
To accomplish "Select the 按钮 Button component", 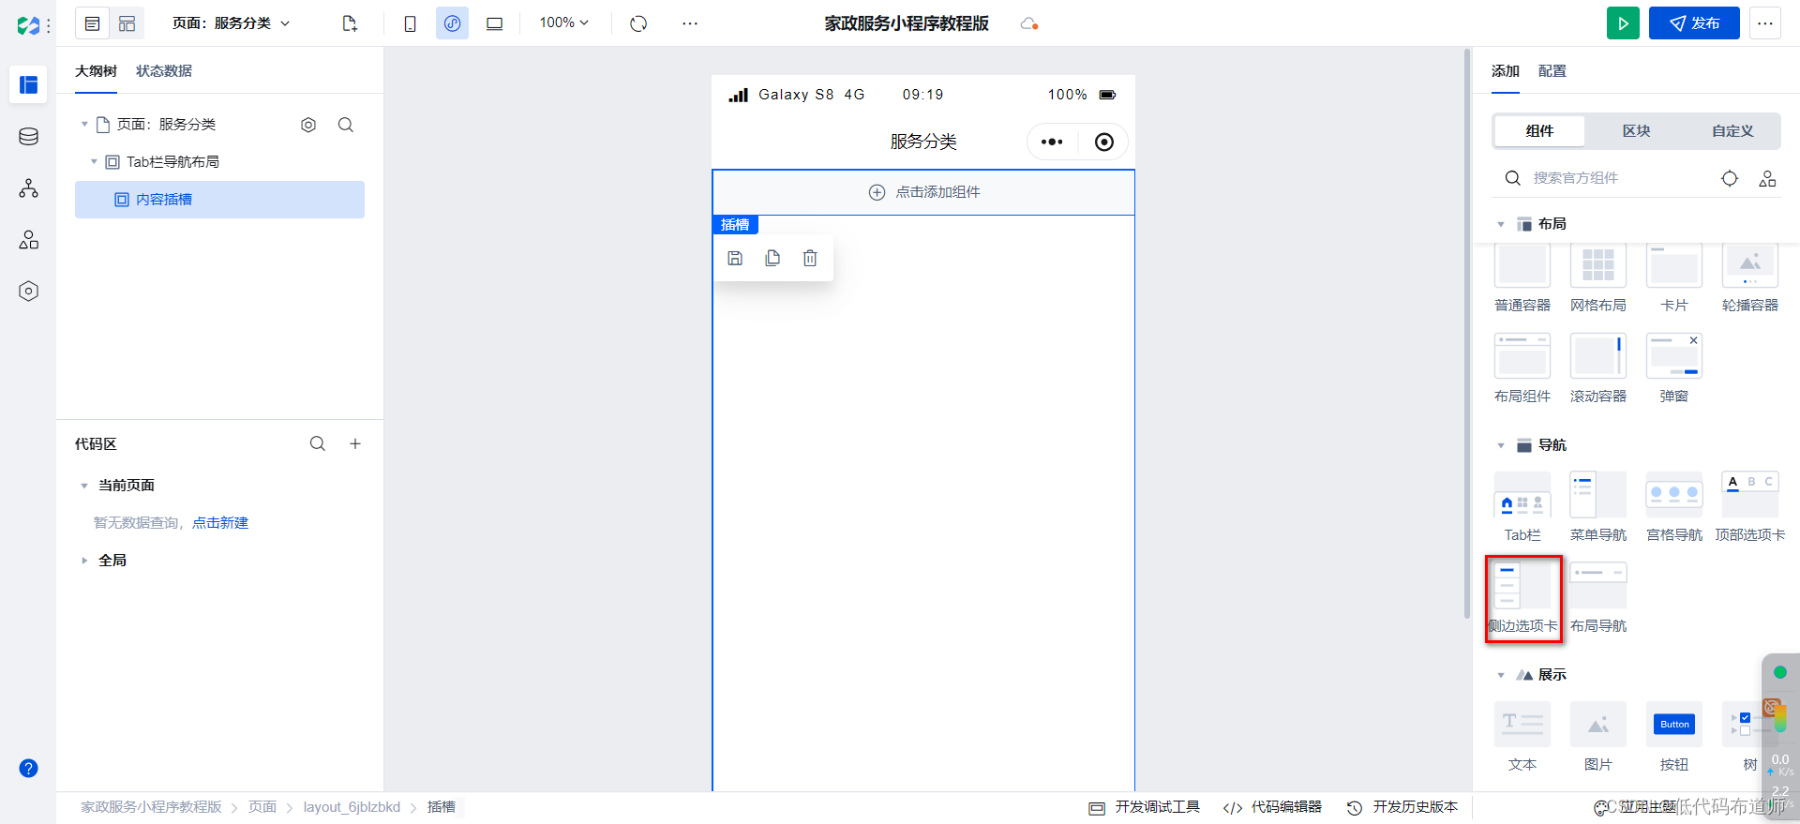I will (x=1674, y=737).
